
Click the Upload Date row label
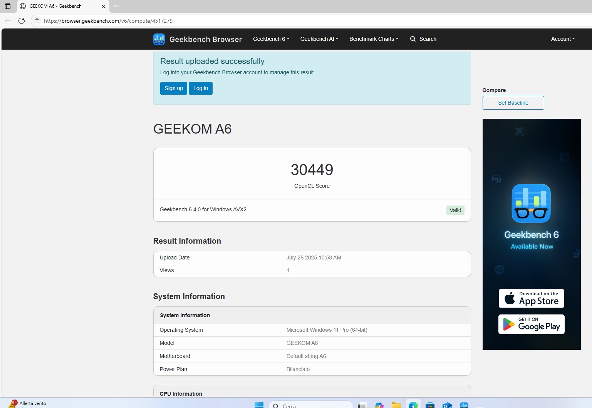point(174,258)
